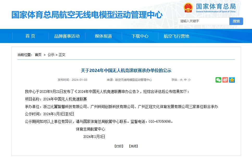Select 航空飞行营地 in the nav bar
Viewport: 252px width, 159px height.
177,36
